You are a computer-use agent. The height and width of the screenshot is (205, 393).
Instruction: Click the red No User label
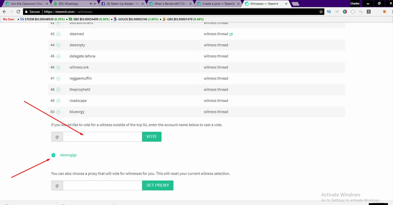(9, 19)
